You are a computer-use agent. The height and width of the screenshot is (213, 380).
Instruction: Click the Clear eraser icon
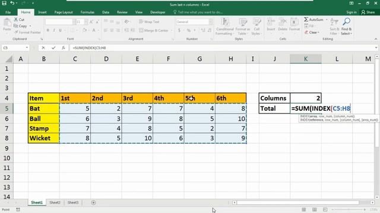(x=306, y=32)
